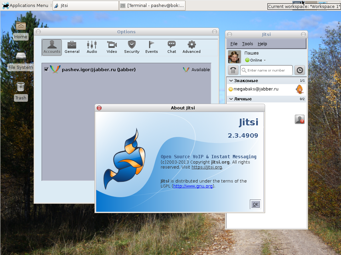
Task: Click the user avatar photo in Jitsi
Action: click(235, 57)
